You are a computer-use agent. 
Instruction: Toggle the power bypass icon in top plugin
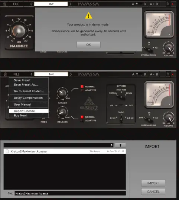click(167, 4)
